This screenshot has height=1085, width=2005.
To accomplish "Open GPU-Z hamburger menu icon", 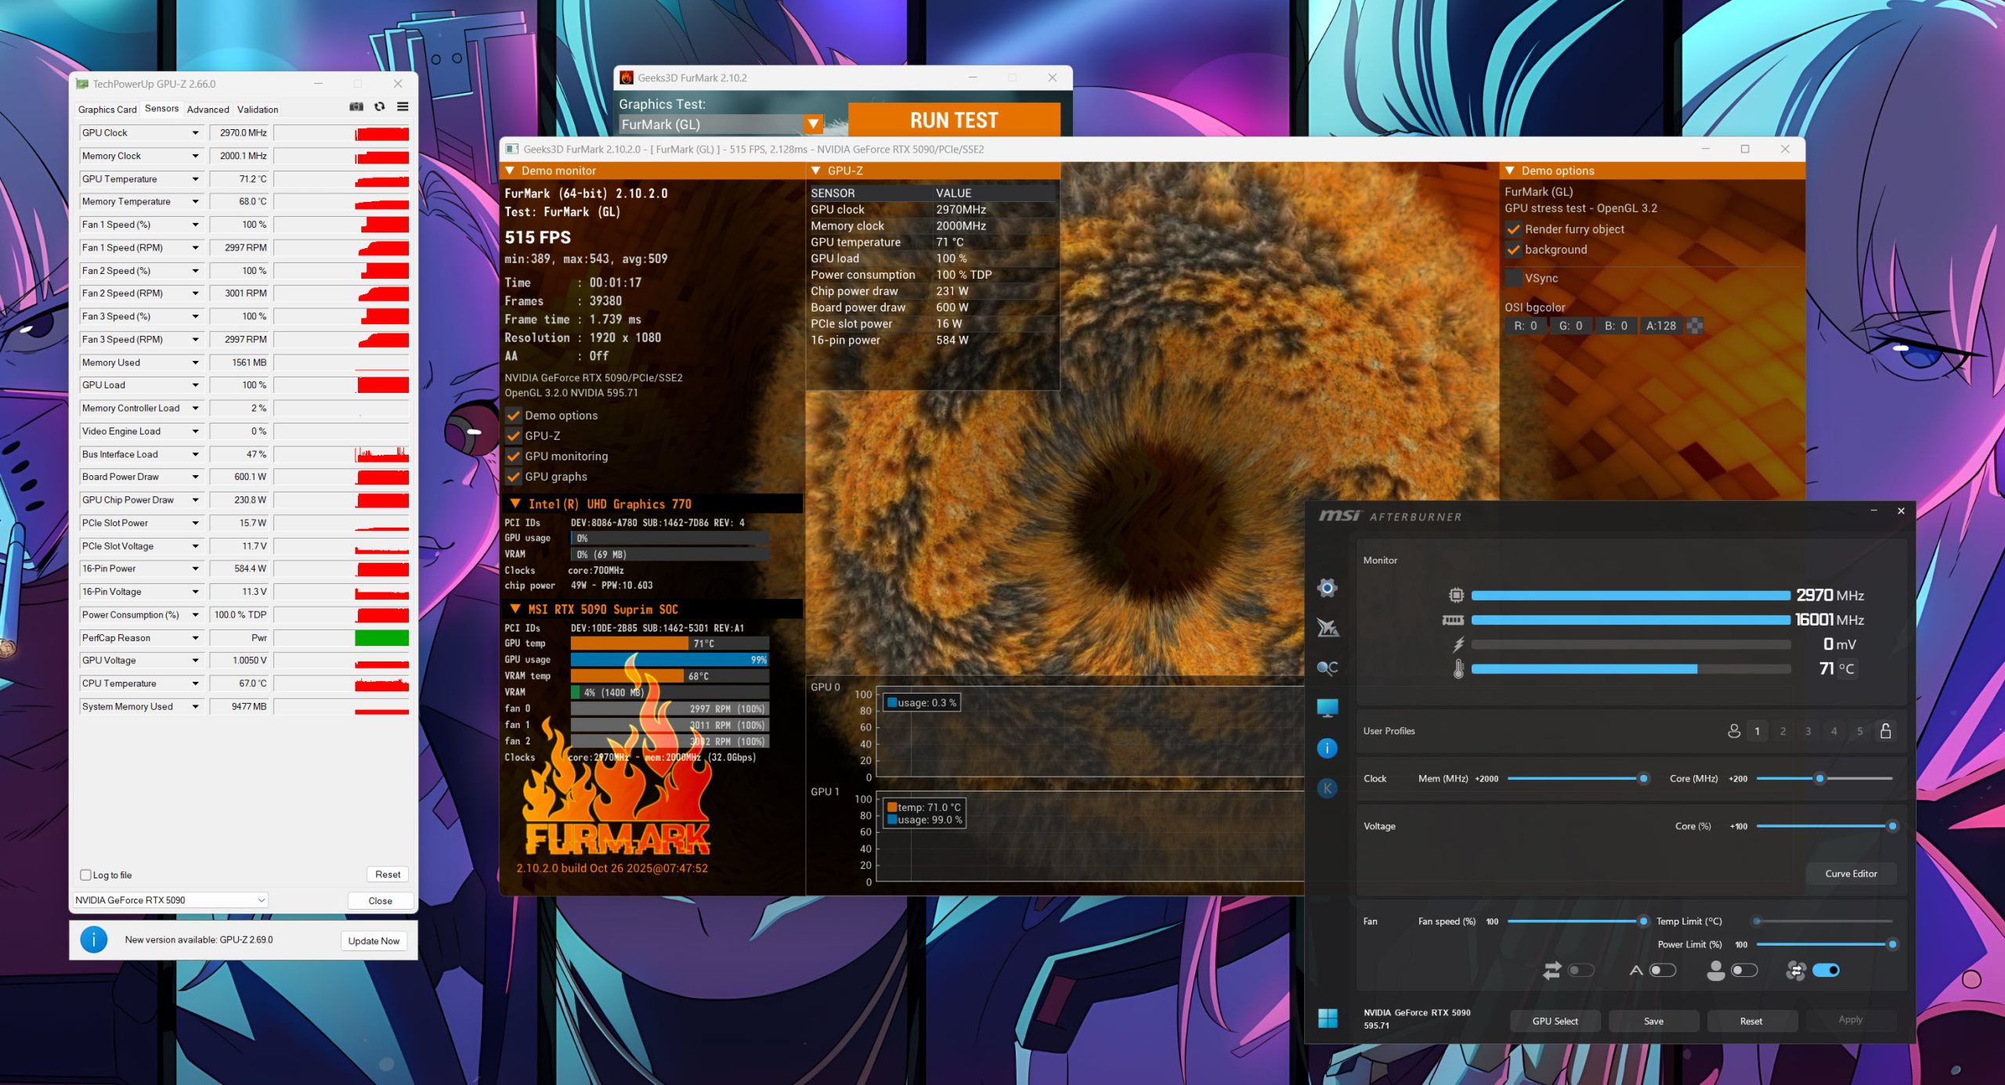I will pyautogui.click(x=403, y=107).
